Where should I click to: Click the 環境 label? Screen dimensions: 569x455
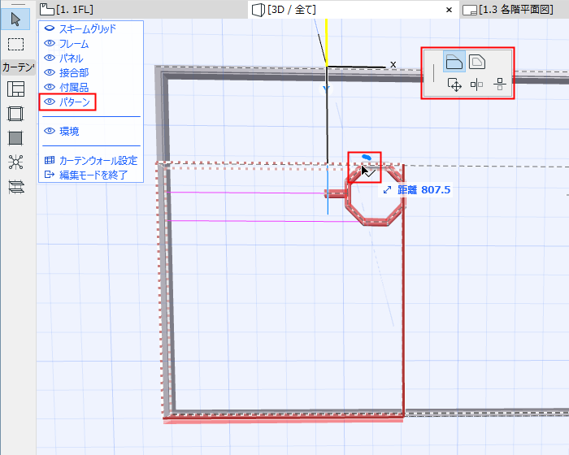pos(69,131)
